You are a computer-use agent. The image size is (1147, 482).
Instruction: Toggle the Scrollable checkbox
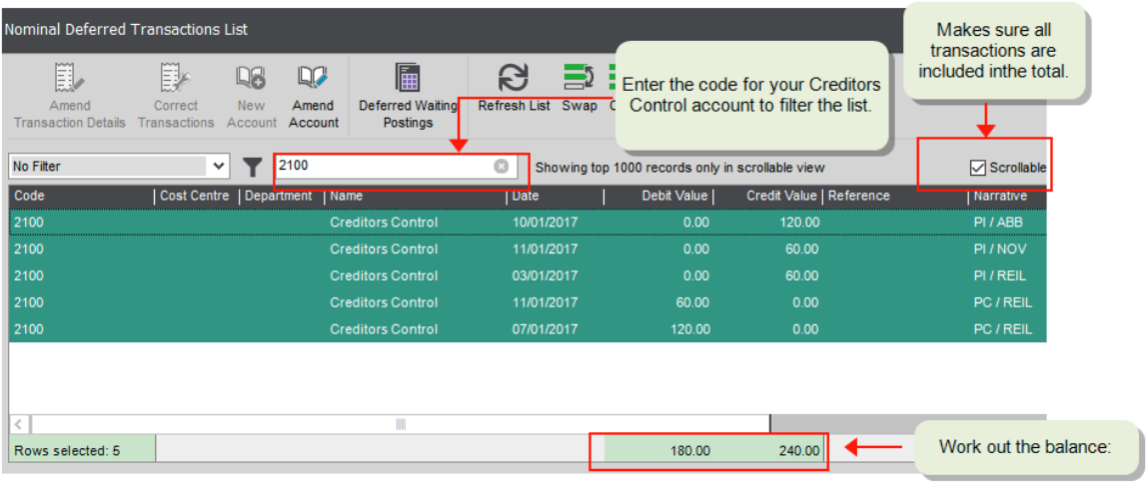[977, 168]
